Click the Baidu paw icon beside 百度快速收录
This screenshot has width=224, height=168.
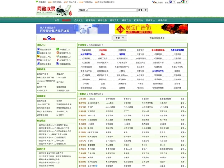coord(38,49)
